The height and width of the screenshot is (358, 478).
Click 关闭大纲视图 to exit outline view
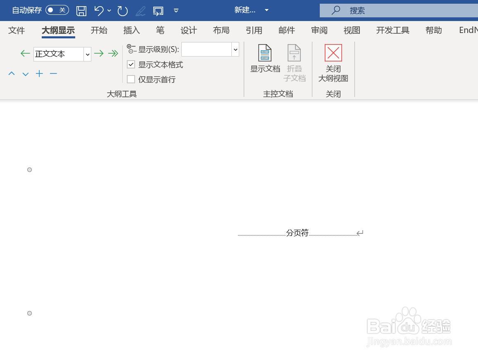(x=333, y=64)
